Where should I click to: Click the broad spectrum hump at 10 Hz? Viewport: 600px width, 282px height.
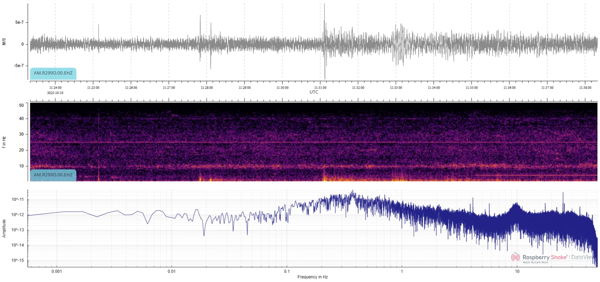[x=515, y=208]
